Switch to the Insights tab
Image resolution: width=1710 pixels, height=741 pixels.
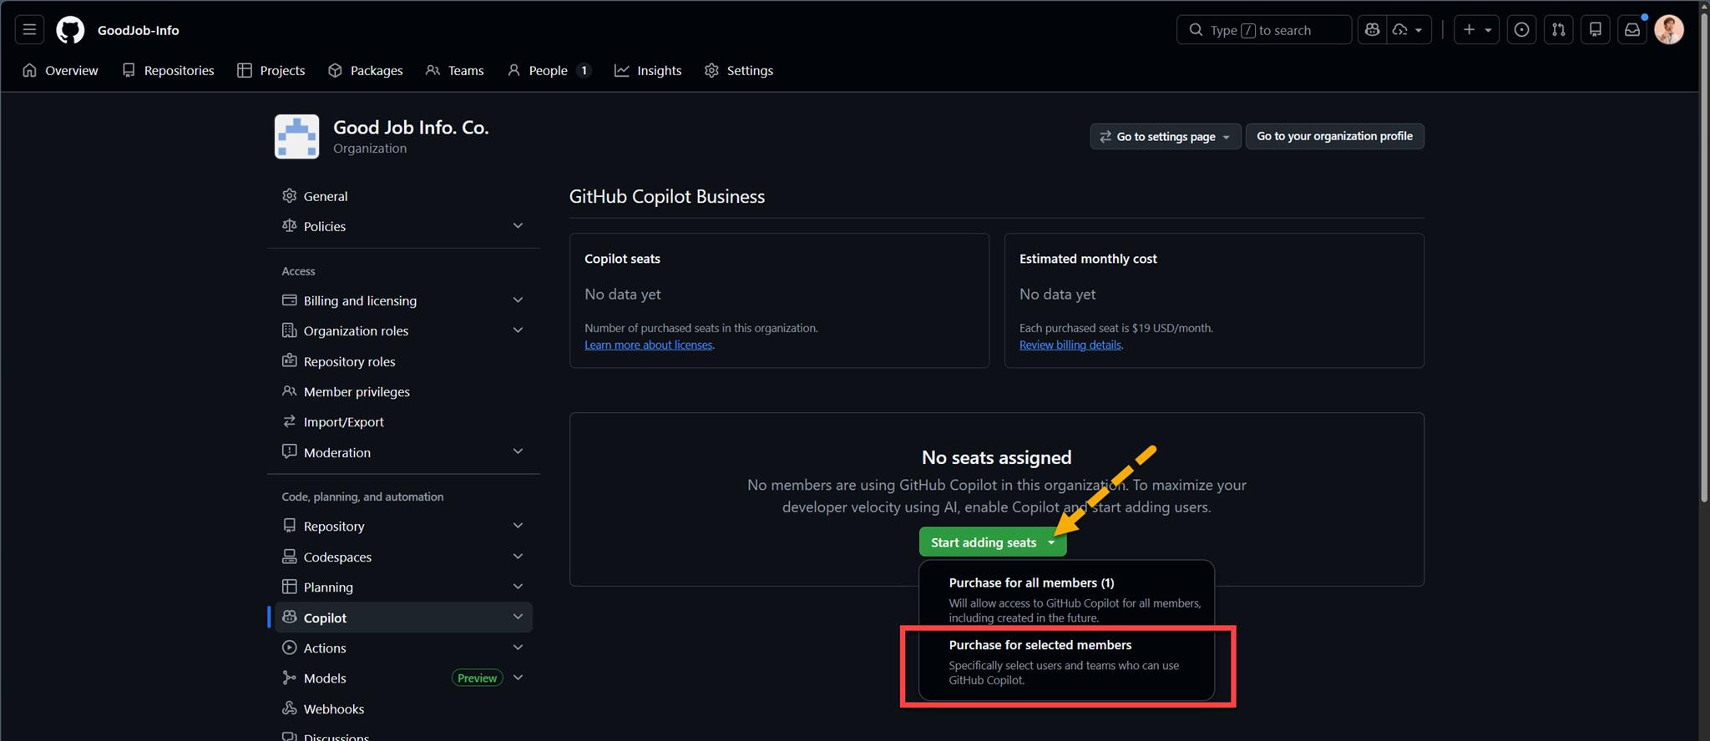click(648, 71)
